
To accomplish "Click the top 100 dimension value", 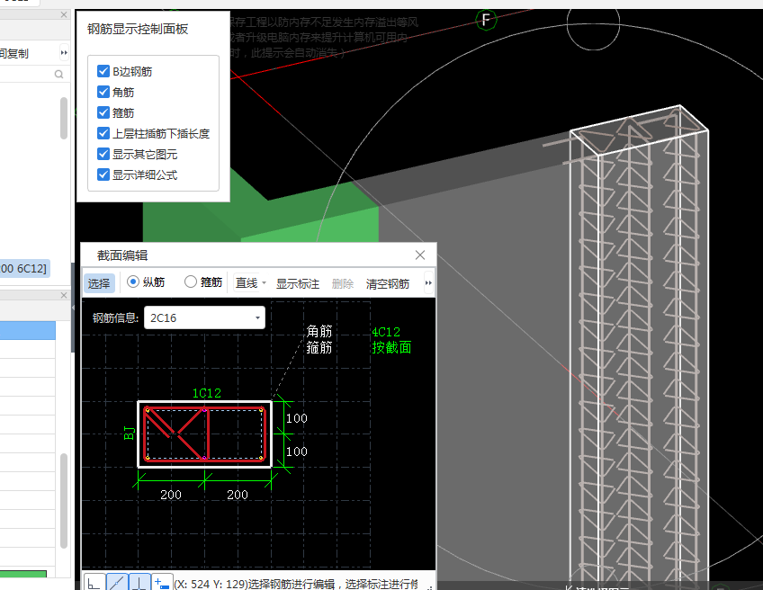I will point(296,418).
